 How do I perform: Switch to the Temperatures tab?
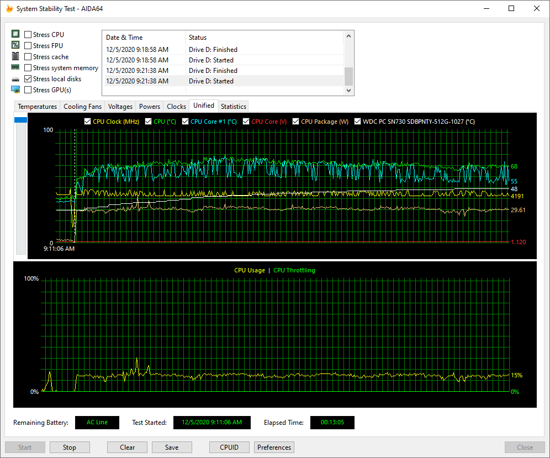pos(37,107)
